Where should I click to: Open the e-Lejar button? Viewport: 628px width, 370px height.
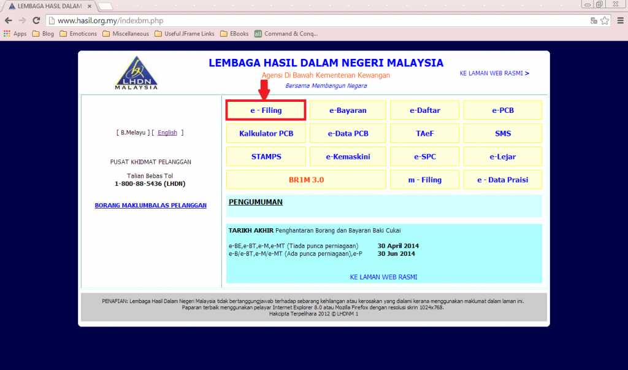pyautogui.click(x=503, y=156)
